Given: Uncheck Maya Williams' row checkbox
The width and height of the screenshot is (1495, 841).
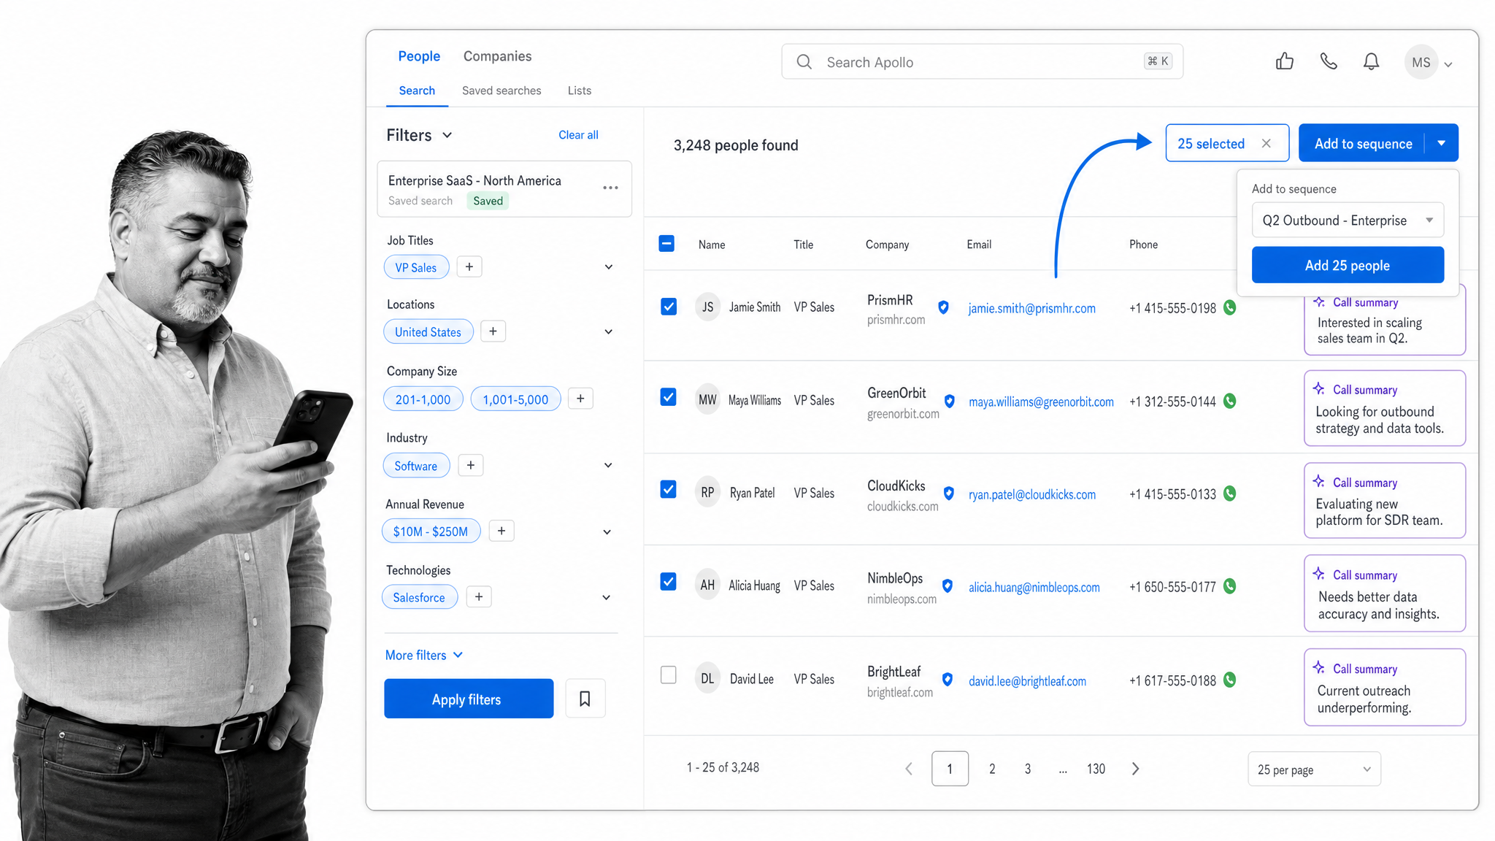Looking at the screenshot, I should pyautogui.click(x=669, y=397).
